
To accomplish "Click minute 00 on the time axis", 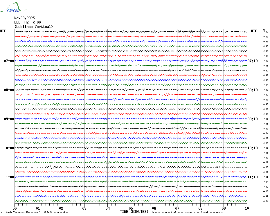I will (15, 208).
